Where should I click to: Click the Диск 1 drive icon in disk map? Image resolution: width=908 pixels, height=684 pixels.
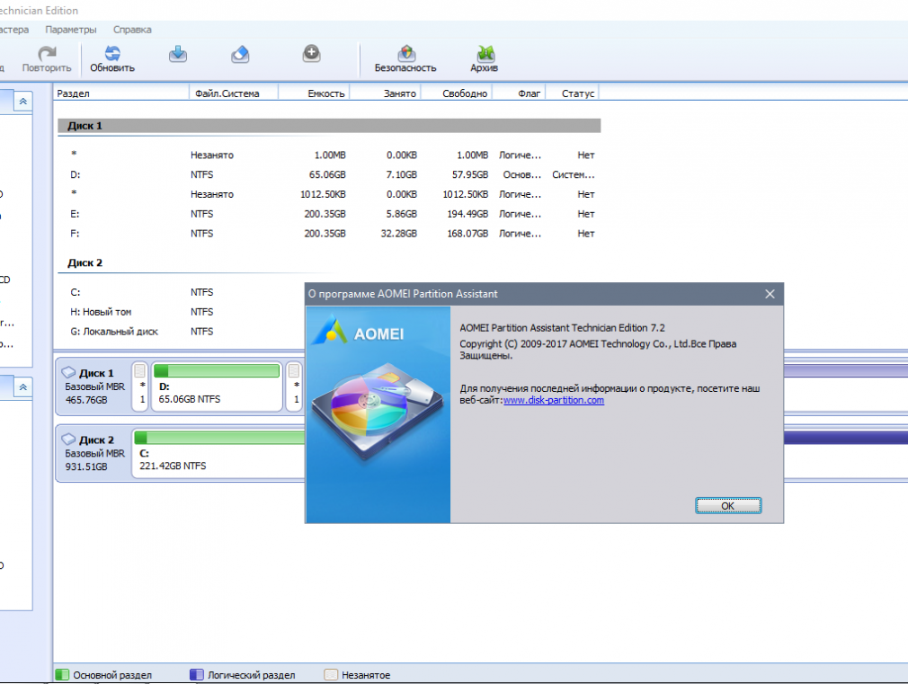(69, 372)
